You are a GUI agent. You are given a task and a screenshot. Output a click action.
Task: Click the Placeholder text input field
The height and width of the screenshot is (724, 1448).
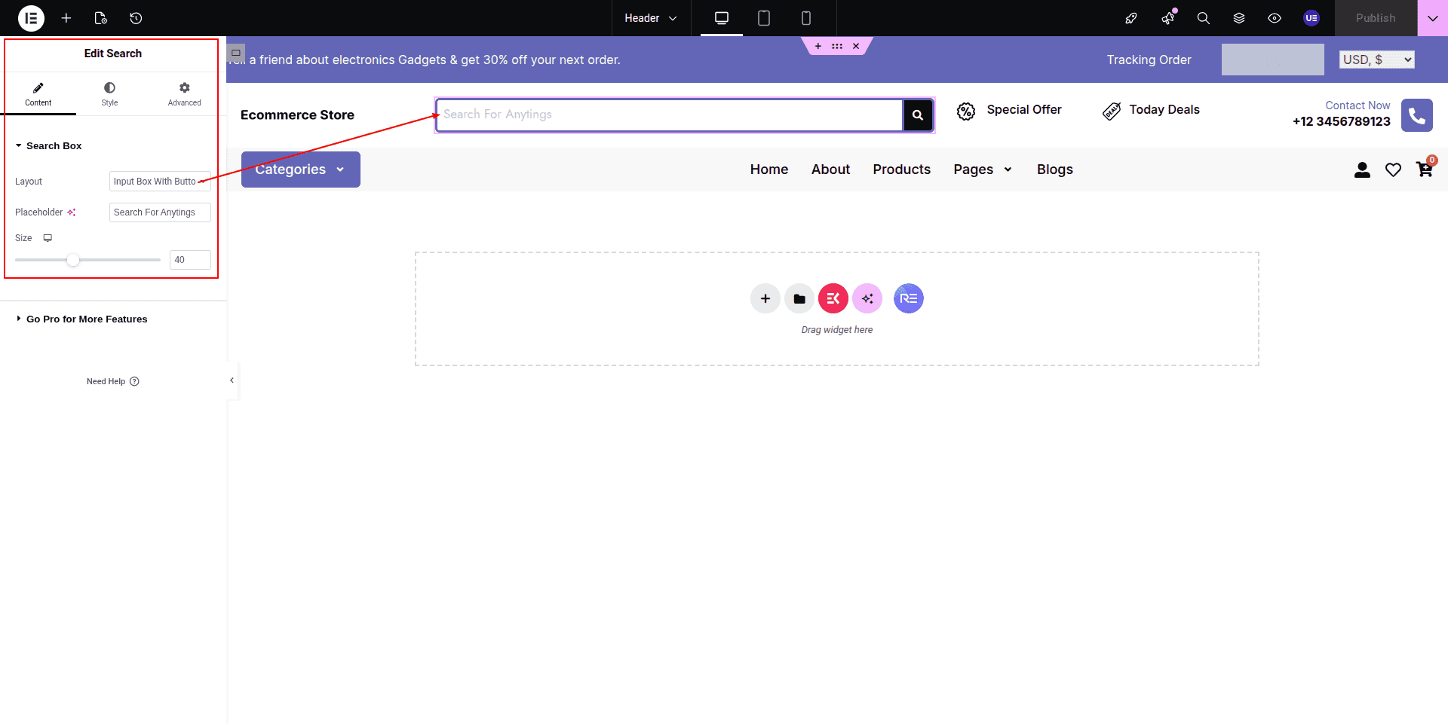pyautogui.click(x=159, y=212)
